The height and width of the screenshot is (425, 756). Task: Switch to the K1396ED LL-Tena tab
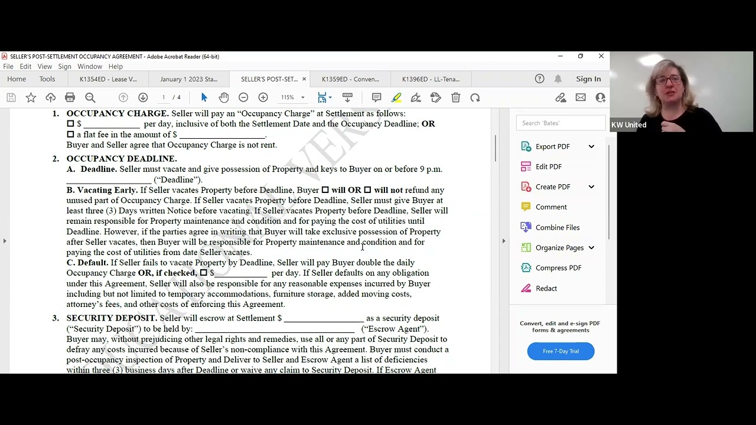click(x=431, y=79)
